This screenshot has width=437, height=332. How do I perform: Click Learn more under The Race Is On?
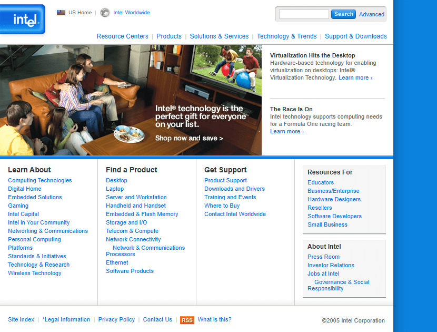pyautogui.click(x=287, y=131)
